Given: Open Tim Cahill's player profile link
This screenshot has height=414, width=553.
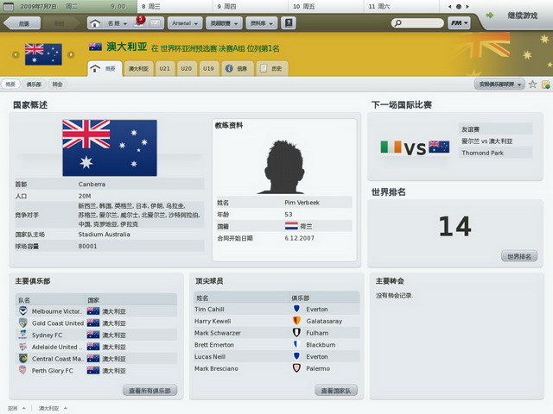Looking at the screenshot, I should (x=210, y=309).
